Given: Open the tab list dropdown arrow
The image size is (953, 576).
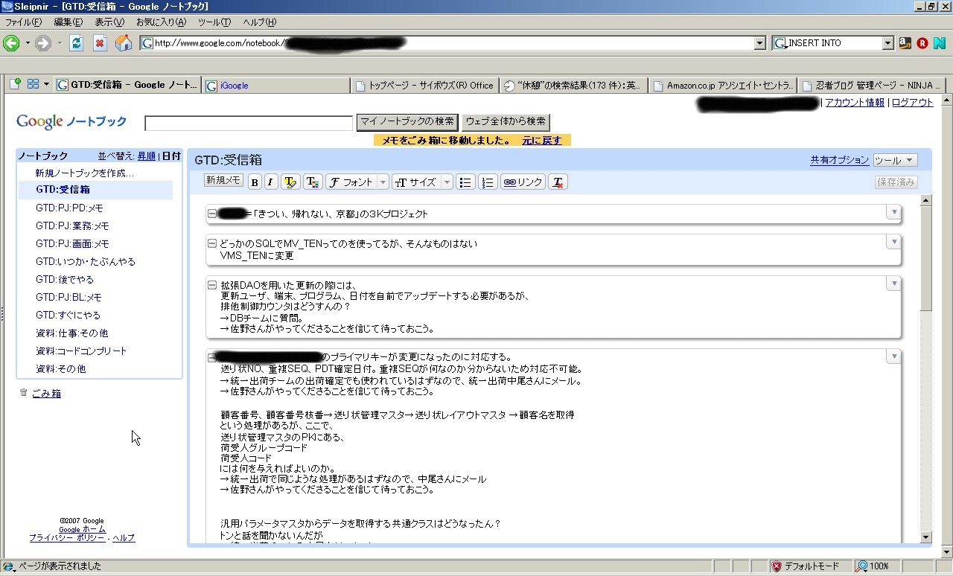Looking at the screenshot, I should coord(46,84).
